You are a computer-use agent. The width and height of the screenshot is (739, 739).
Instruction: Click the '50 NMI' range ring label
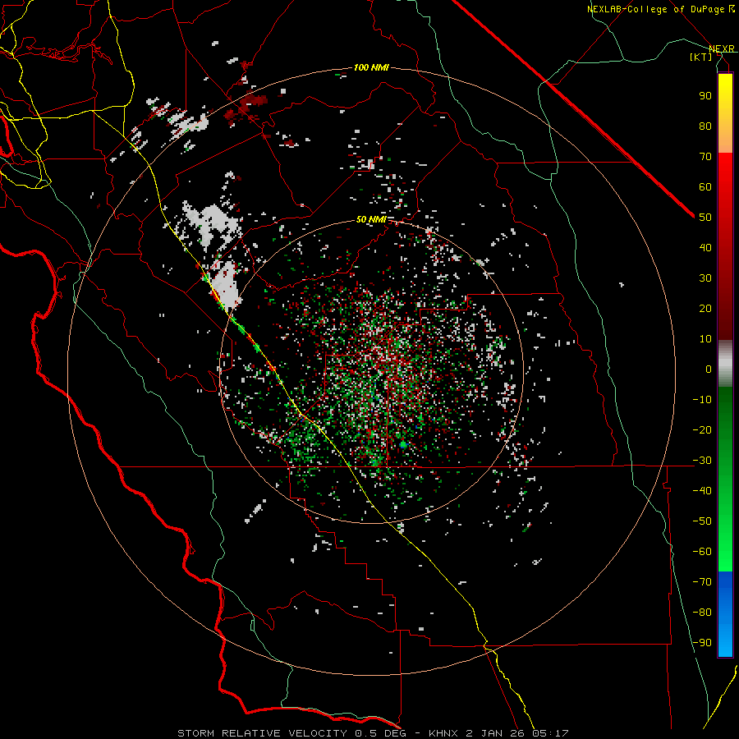pos(371,219)
